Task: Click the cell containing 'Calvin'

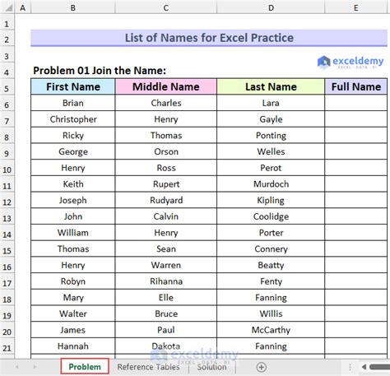Action: 166,216
